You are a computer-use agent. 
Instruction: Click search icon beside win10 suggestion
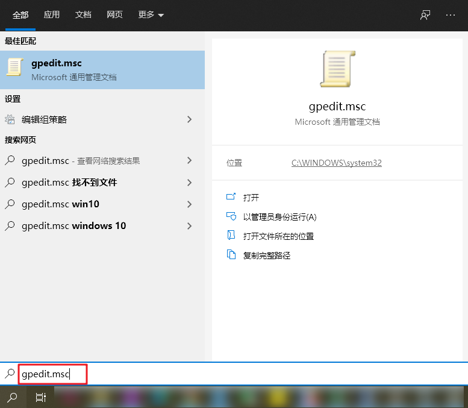tap(10, 204)
